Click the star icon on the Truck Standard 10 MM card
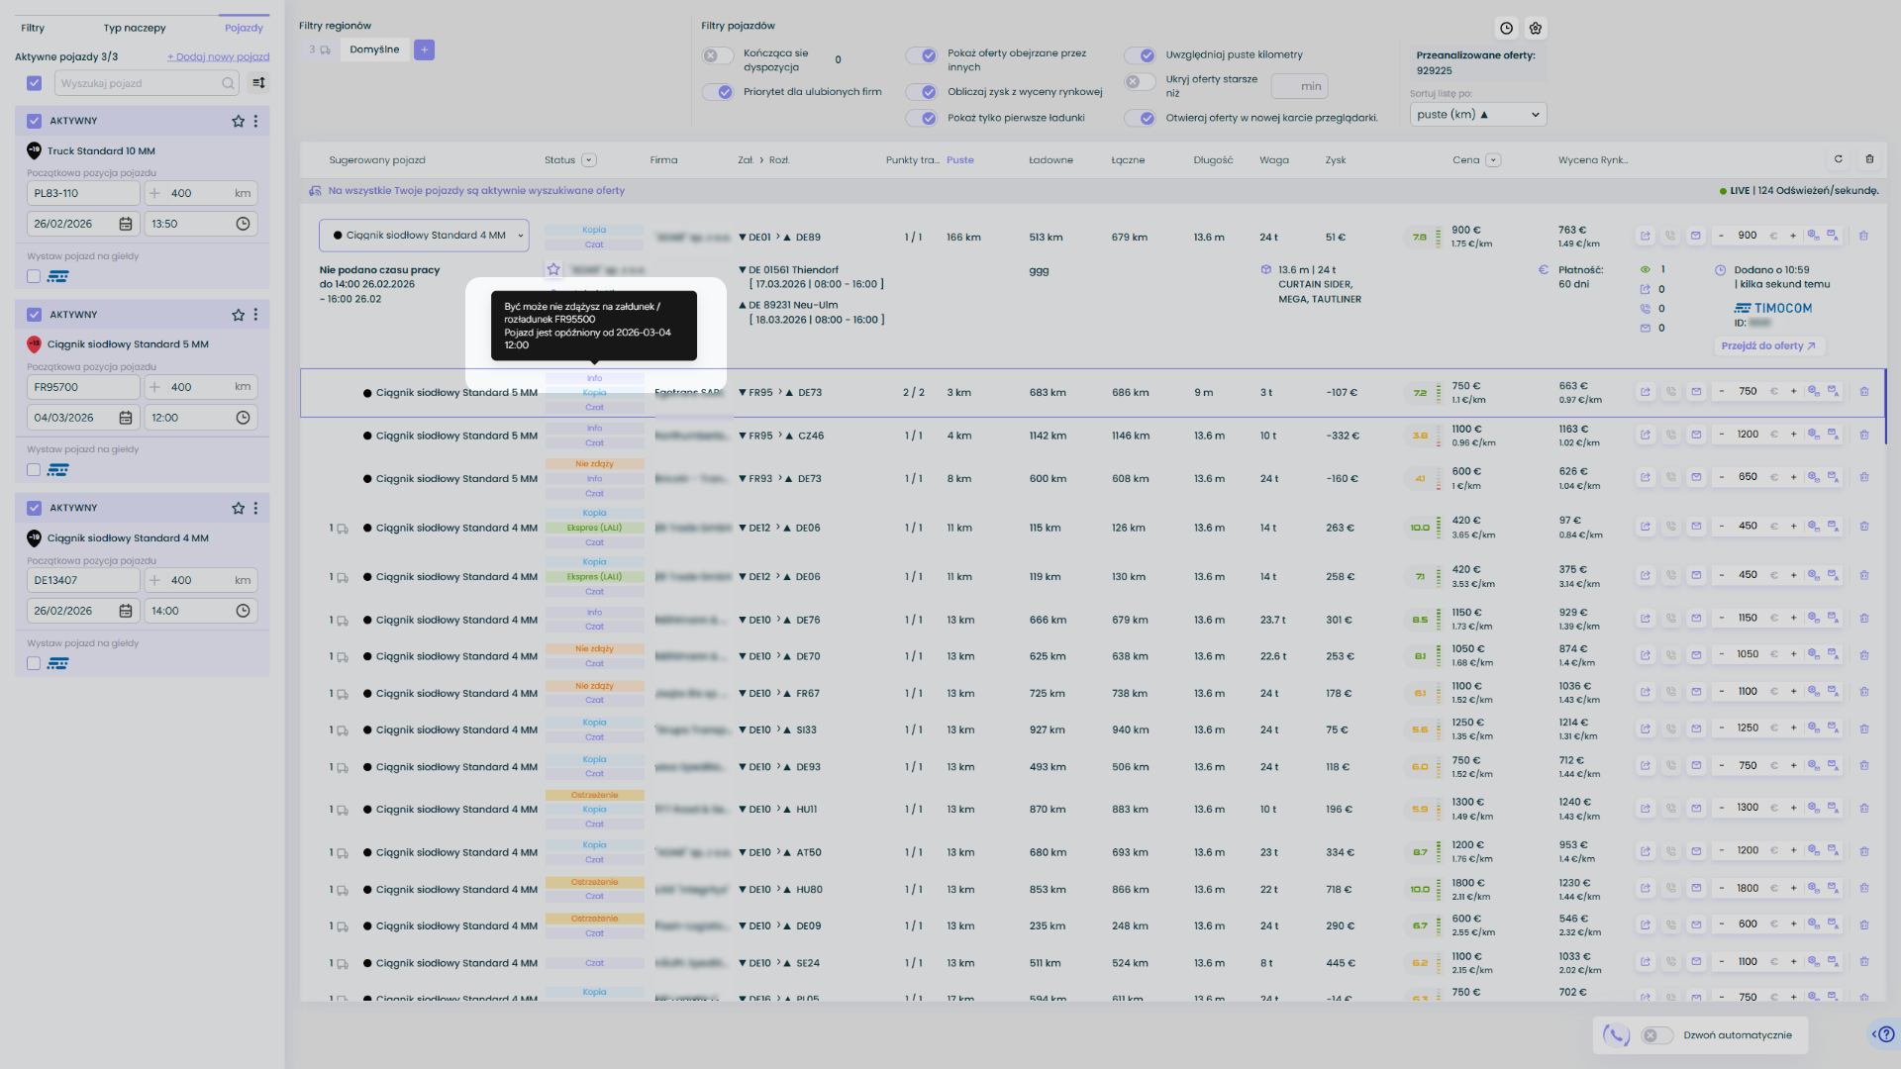This screenshot has width=1901, height=1069. tap(238, 121)
